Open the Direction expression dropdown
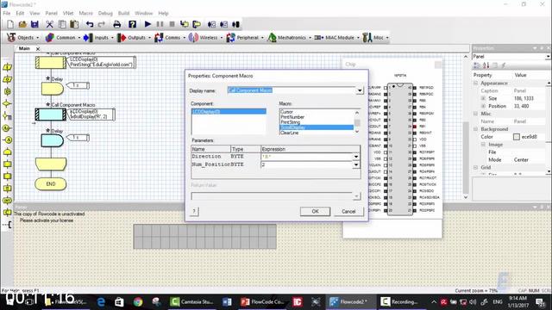 point(356,157)
